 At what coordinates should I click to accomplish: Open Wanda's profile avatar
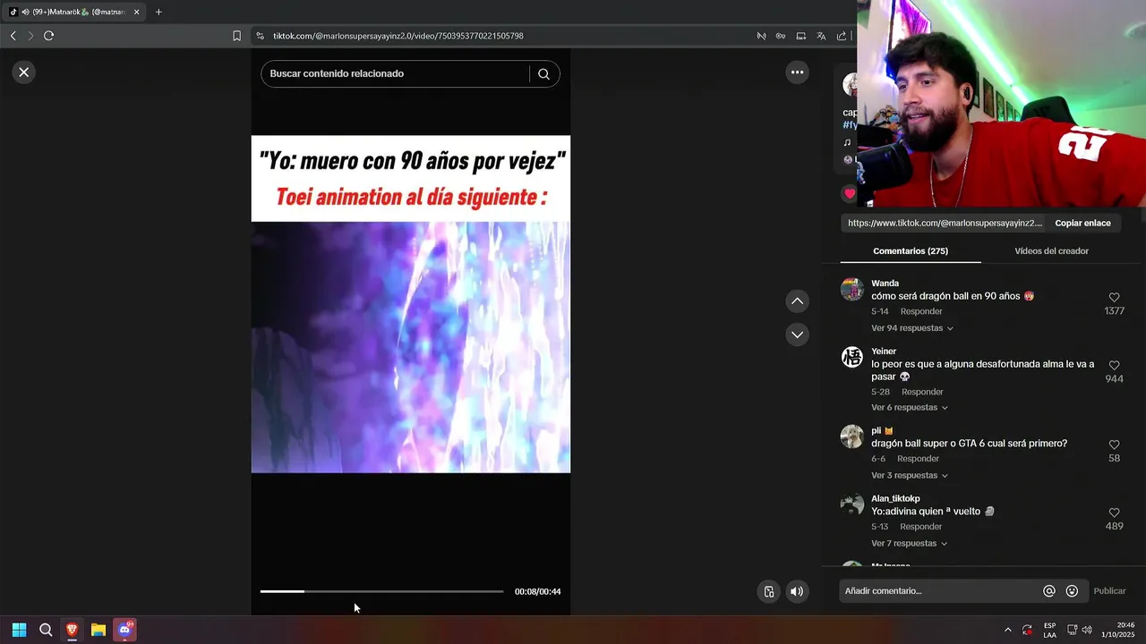pos(852,289)
